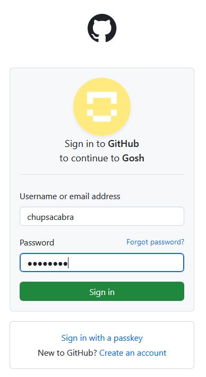206x377 pixels.
Task: Submit with the green Sign in button
Action: pos(102,291)
